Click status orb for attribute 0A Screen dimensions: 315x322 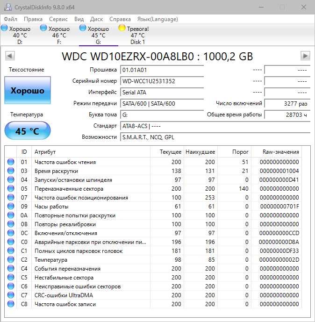[11, 215]
